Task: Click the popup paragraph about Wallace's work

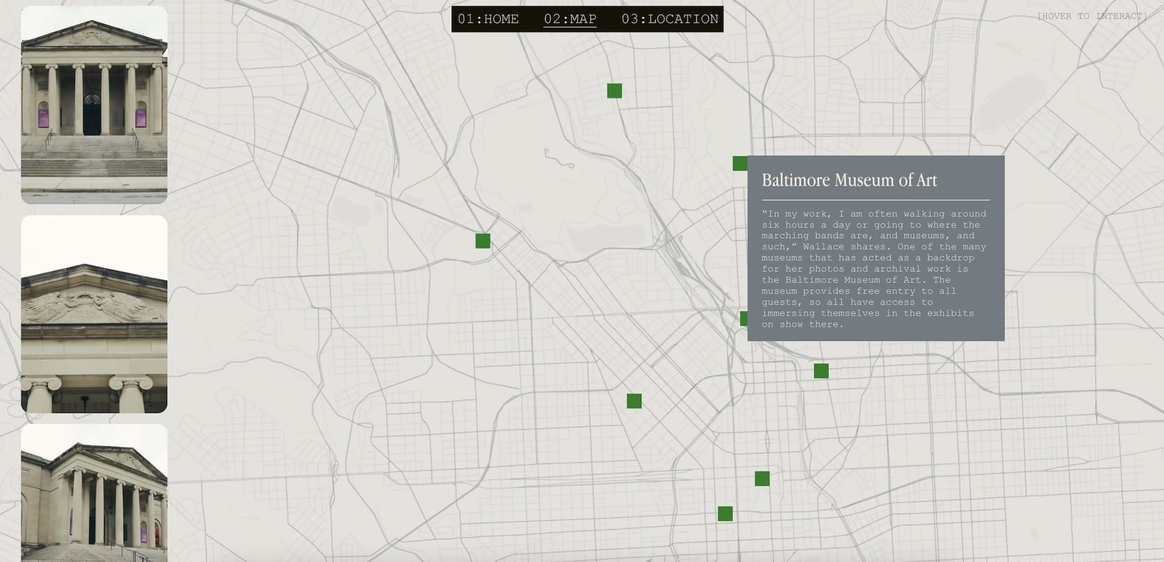Action: tap(874, 269)
